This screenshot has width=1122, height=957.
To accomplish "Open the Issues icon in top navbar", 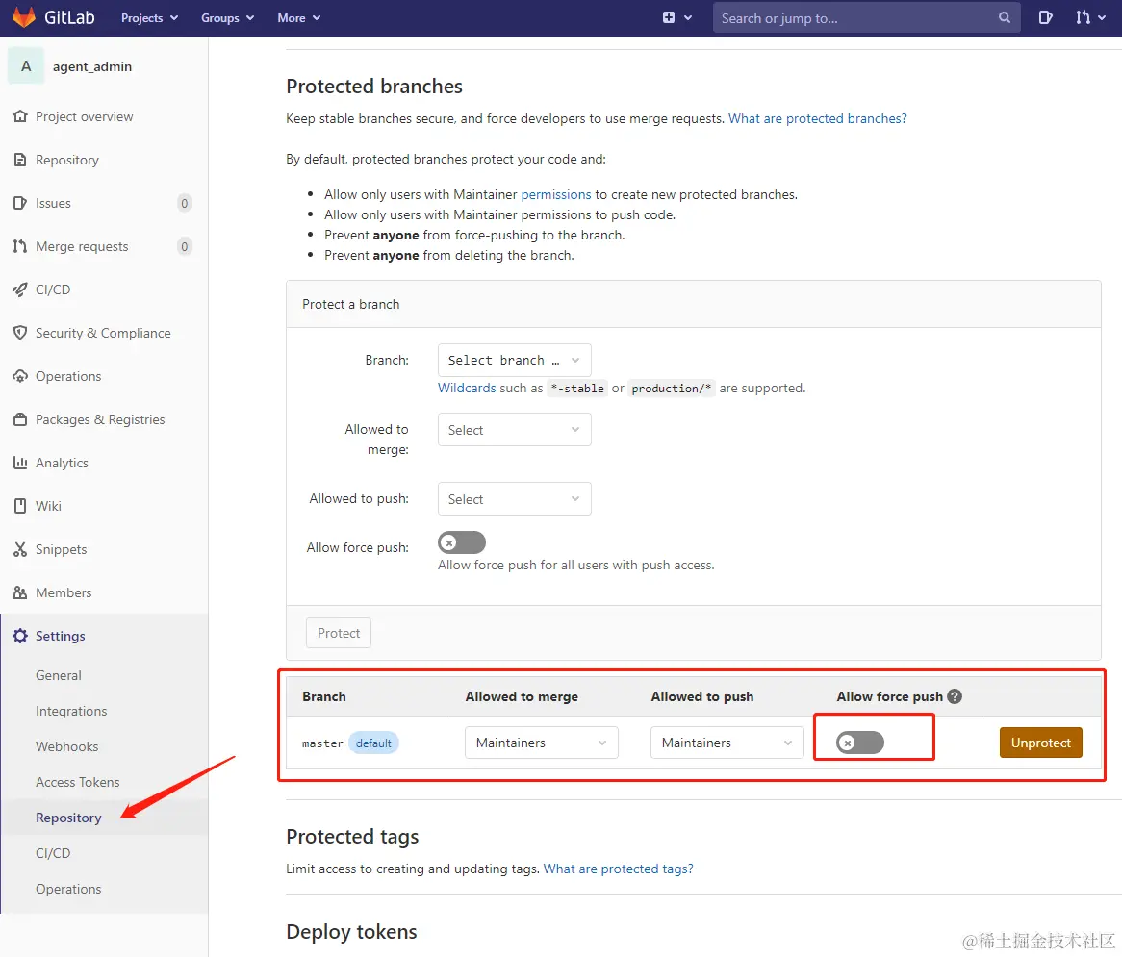I will [1046, 17].
